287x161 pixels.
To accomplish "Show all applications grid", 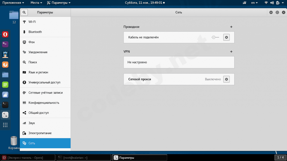I will point(5,125).
